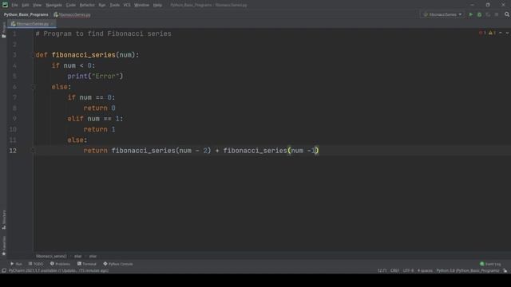Open the Help menu
Image resolution: width=511 pixels, height=287 pixels.
coord(157,6)
